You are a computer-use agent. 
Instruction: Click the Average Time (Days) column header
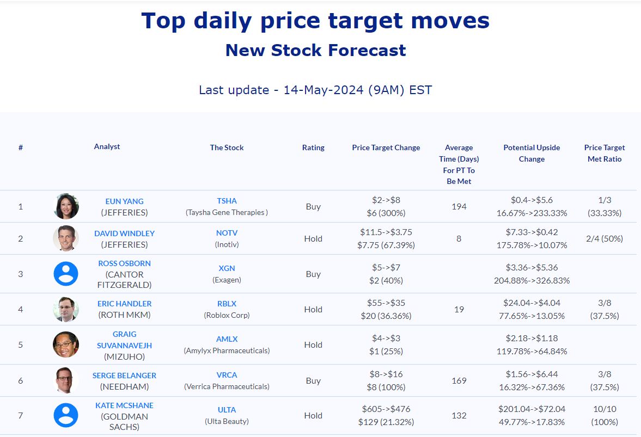coord(459,164)
